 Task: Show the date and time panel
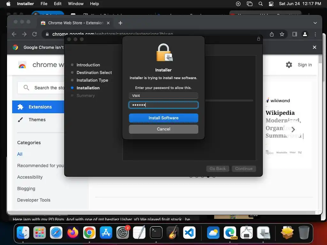(x=300, y=4)
